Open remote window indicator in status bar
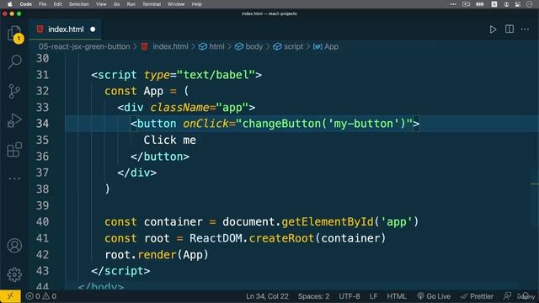This screenshot has width=539, height=303. (x=10, y=296)
